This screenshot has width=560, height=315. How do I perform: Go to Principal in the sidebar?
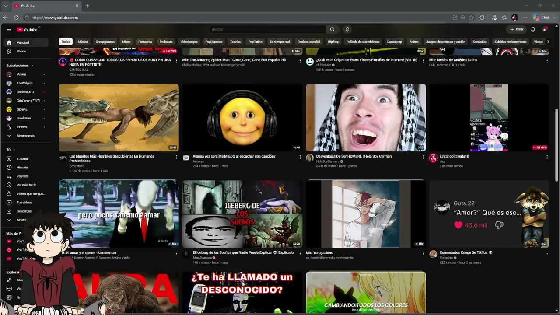pyautogui.click(x=26, y=42)
